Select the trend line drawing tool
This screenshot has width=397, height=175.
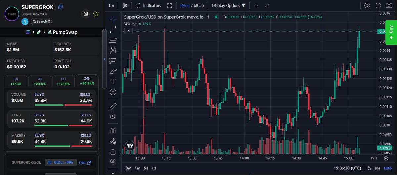click(113, 29)
